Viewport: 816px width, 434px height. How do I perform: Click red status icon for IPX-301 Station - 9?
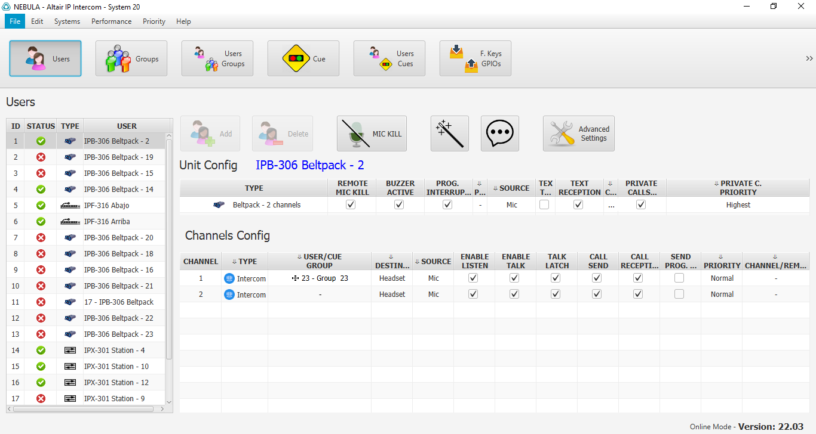(41, 399)
